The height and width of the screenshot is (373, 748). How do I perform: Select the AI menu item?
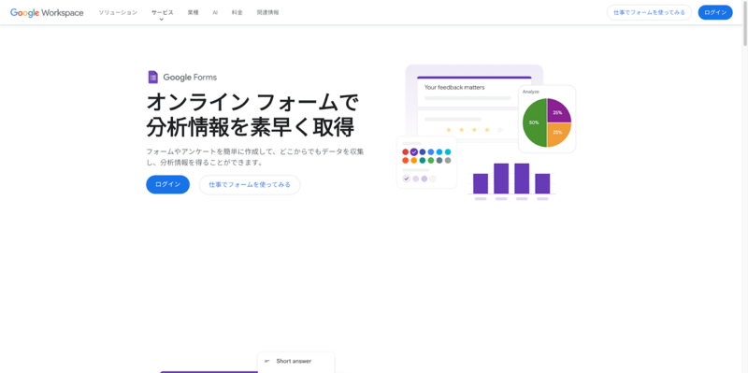point(215,12)
